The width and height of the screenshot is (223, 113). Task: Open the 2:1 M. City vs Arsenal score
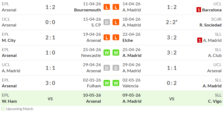click(x=50, y=38)
